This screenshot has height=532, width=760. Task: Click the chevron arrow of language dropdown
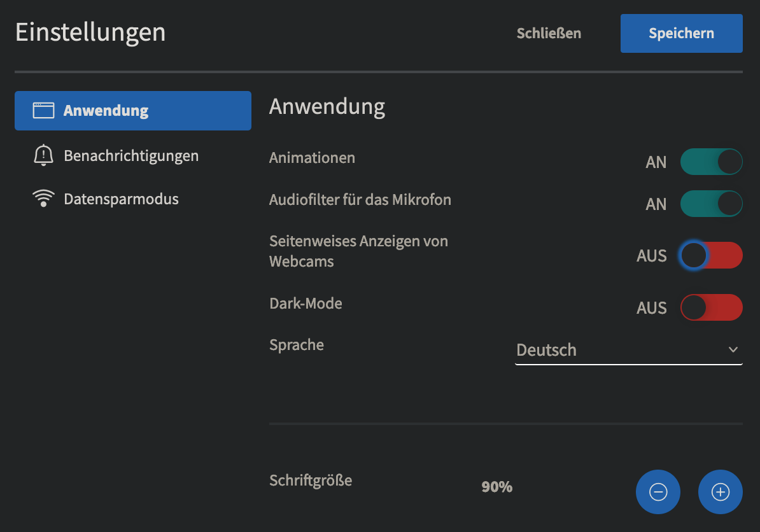pyautogui.click(x=733, y=350)
